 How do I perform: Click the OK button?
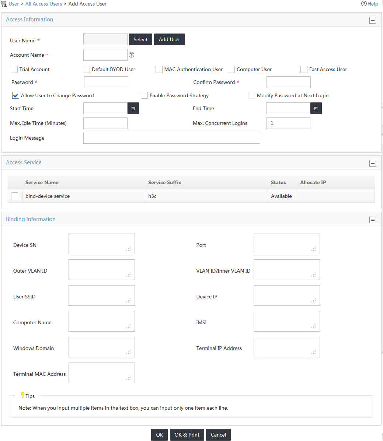point(160,435)
